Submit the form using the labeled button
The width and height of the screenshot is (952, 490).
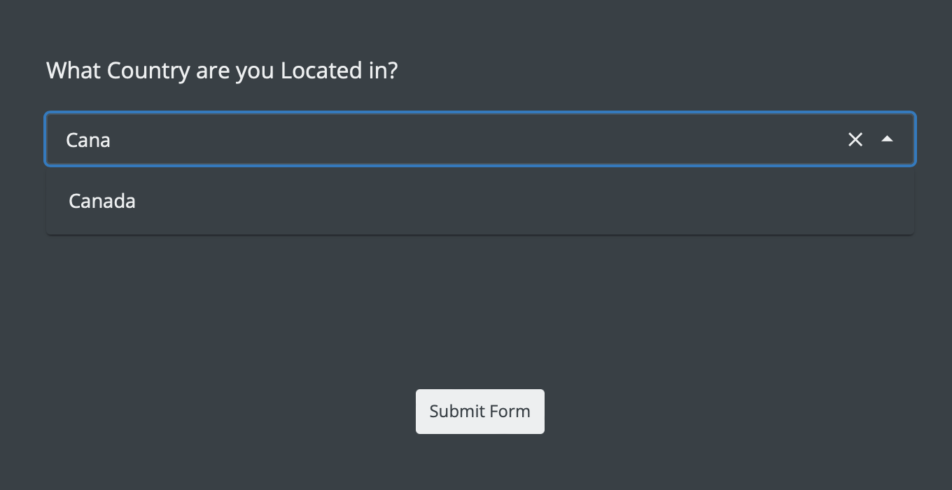[x=479, y=411]
